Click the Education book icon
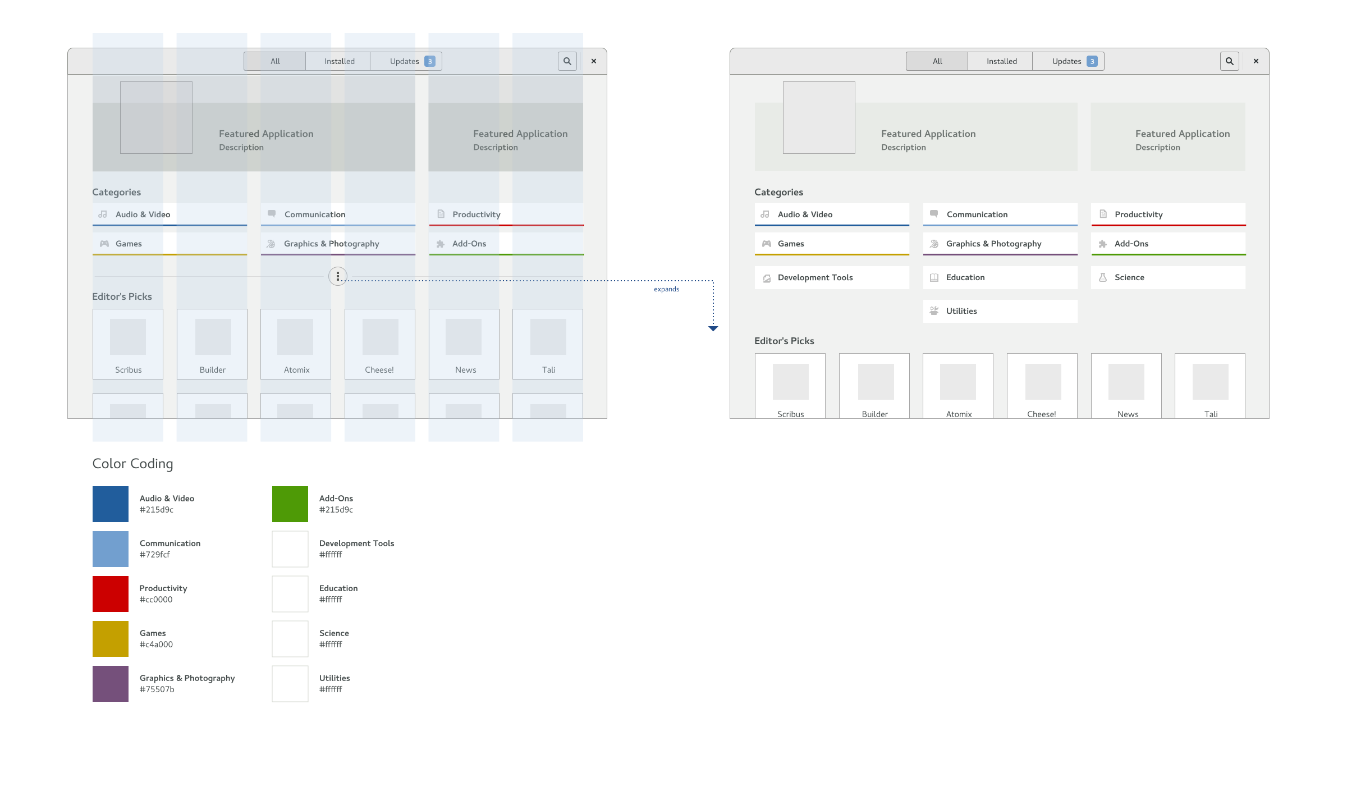This screenshot has width=1347, height=786. tap(934, 277)
